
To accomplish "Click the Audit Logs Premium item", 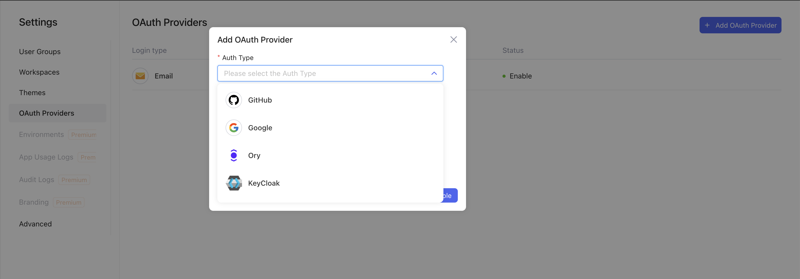I will pos(54,180).
